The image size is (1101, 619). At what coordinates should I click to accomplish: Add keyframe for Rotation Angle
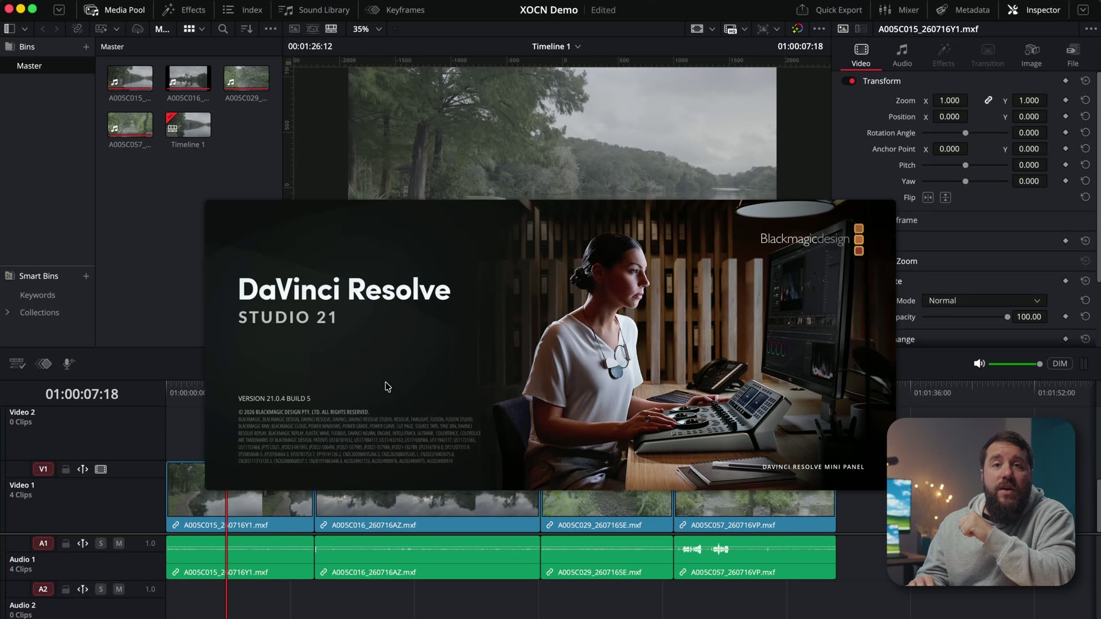pyautogui.click(x=1065, y=132)
